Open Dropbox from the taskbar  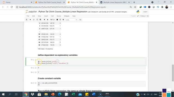(x=33, y=94)
